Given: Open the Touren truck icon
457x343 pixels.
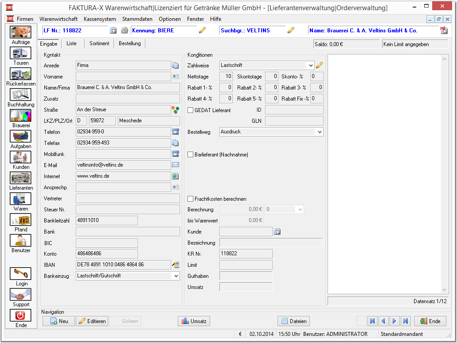Looking at the screenshot, I should (20, 53).
